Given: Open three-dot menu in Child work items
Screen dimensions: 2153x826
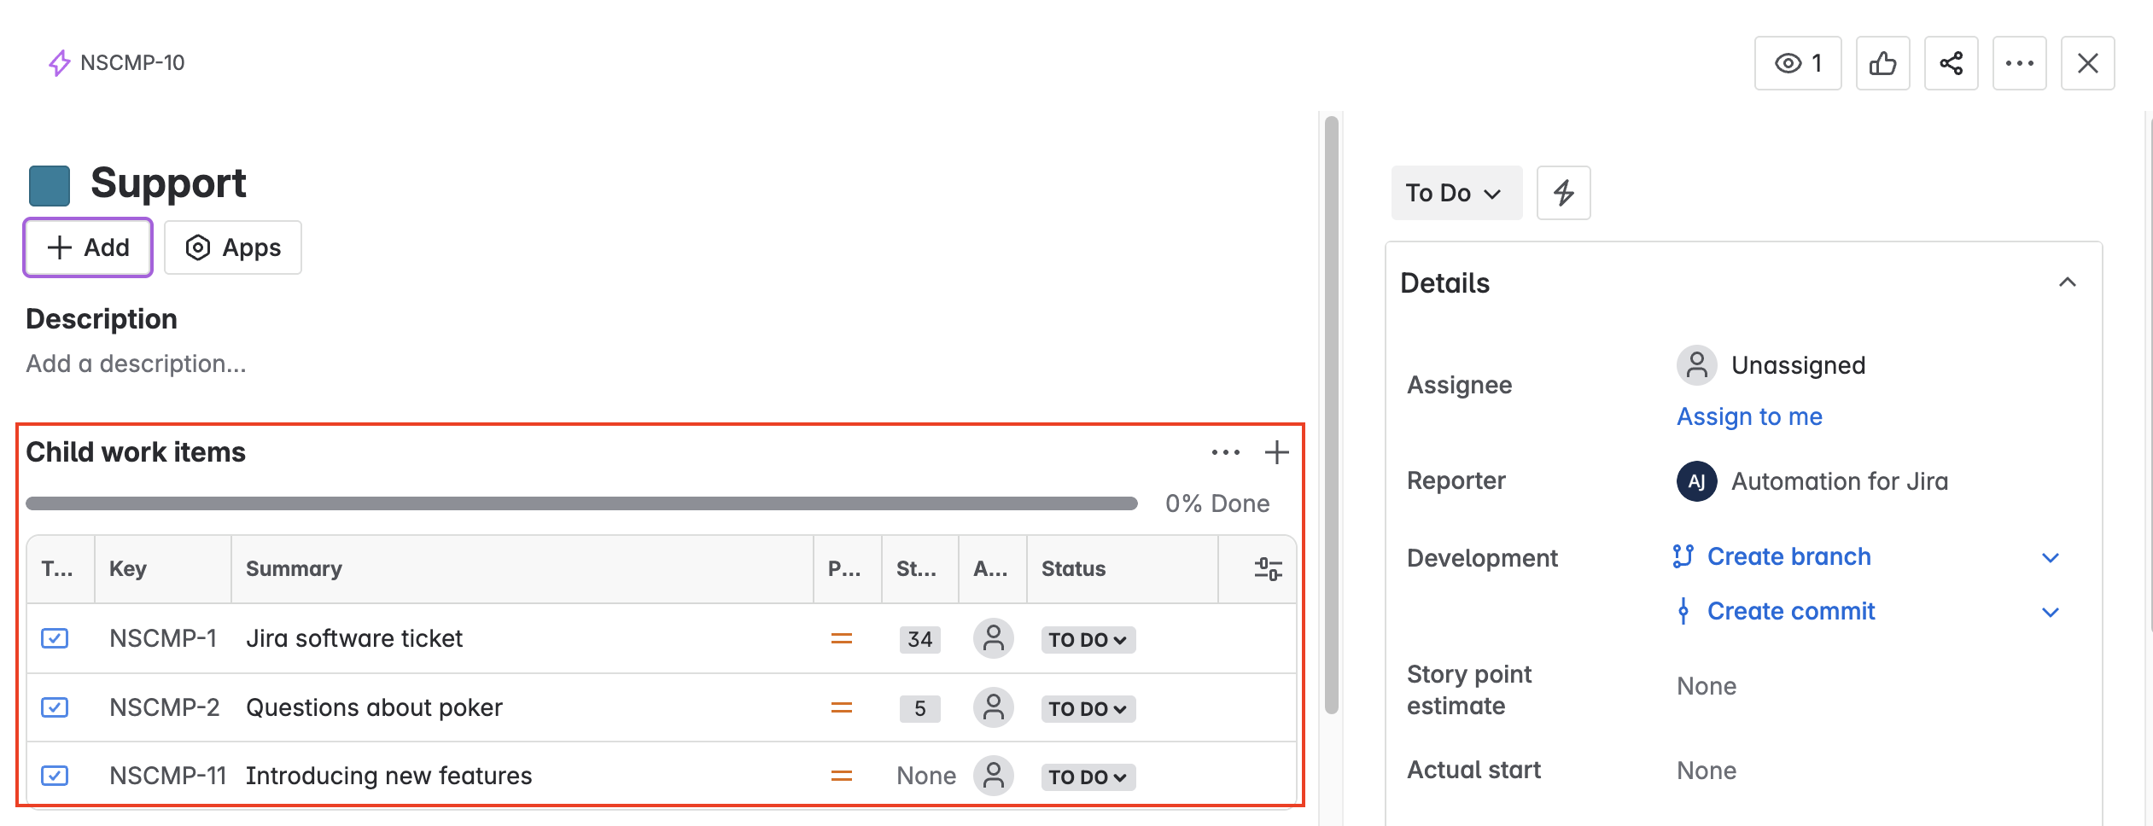Looking at the screenshot, I should (x=1225, y=452).
